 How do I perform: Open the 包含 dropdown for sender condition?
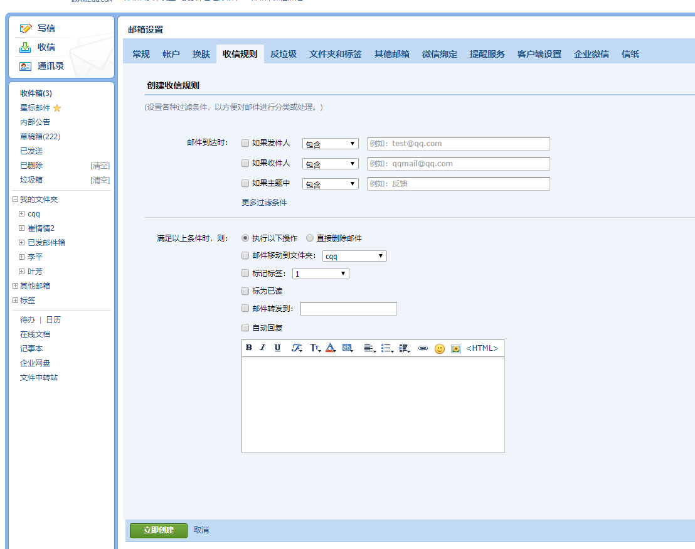pos(330,143)
